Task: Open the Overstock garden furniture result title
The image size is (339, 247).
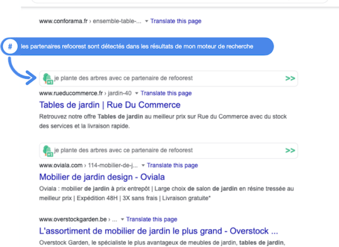Action: pos(158,231)
